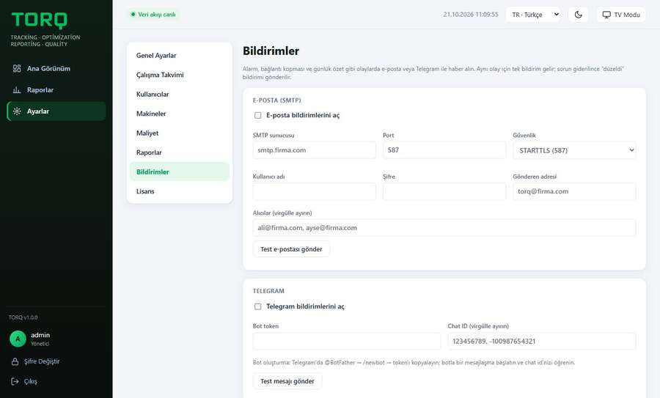Open Lisans settings tab

tap(180, 191)
